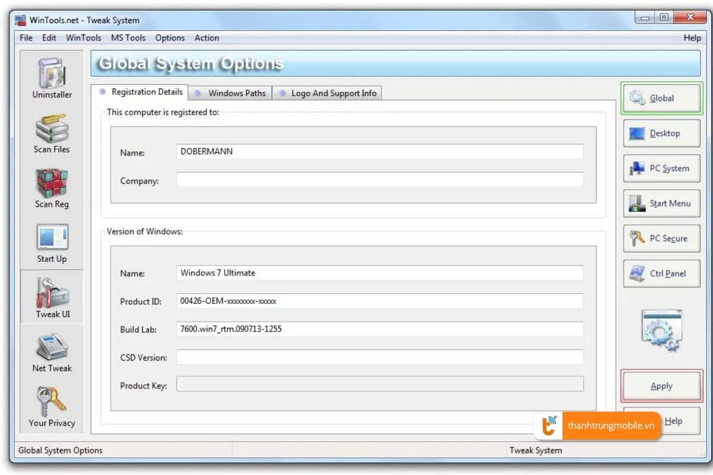Image resolution: width=713 pixels, height=475 pixels.
Task: Switch to Logo And Support Info tab
Action: click(x=327, y=93)
